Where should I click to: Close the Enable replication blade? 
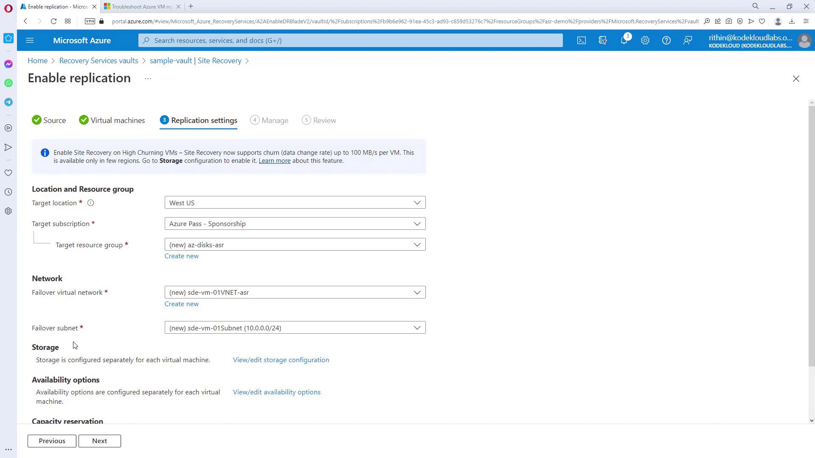[796, 79]
